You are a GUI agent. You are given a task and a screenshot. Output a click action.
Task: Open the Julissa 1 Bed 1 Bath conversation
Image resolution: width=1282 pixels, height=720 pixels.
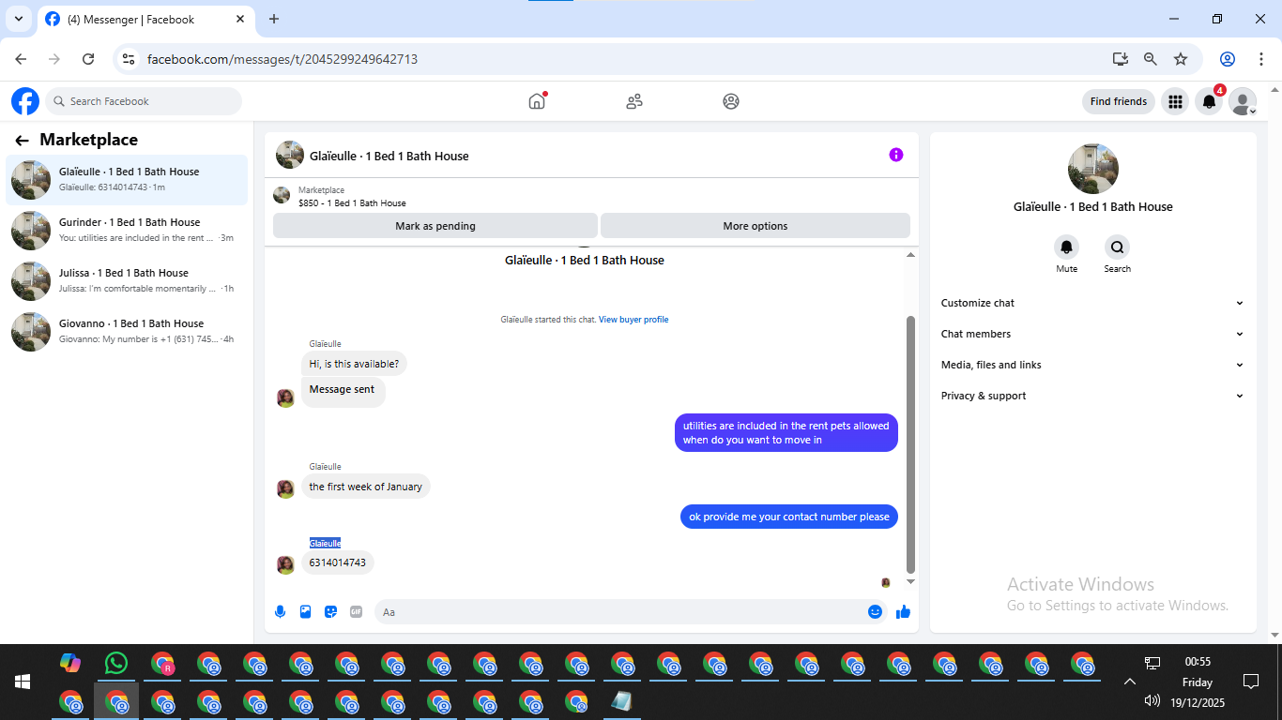(x=127, y=280)
